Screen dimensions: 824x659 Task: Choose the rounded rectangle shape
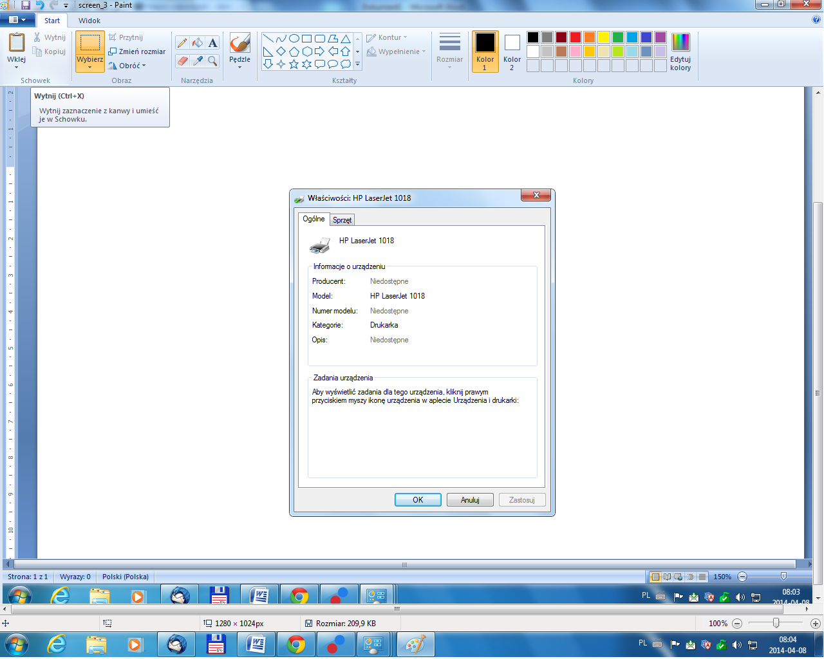(319, 39)
